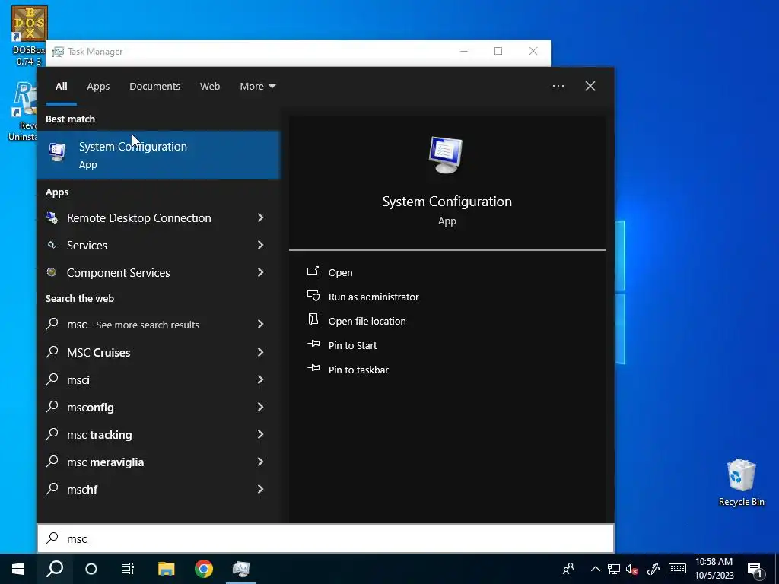The image size is (779, 584).
Task: Click the large System Configuration preview icon
Action: [x=446, y=155]
